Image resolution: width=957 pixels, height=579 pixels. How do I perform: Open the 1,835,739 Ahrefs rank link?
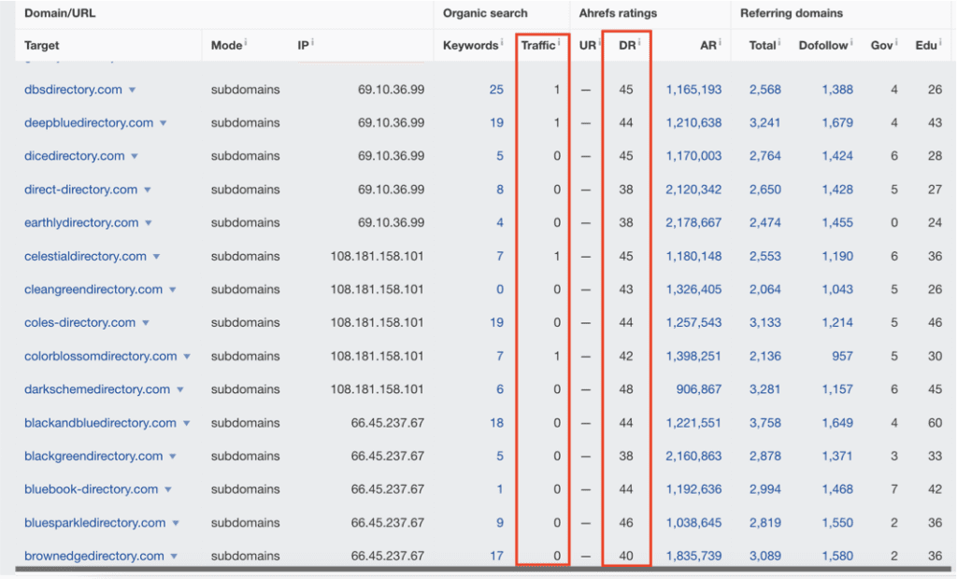[693, 556]
